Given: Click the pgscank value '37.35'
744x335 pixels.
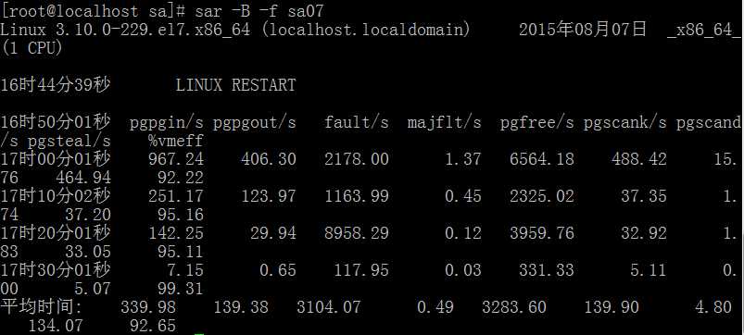Looking at the screenshot, I should pos(644,196).
